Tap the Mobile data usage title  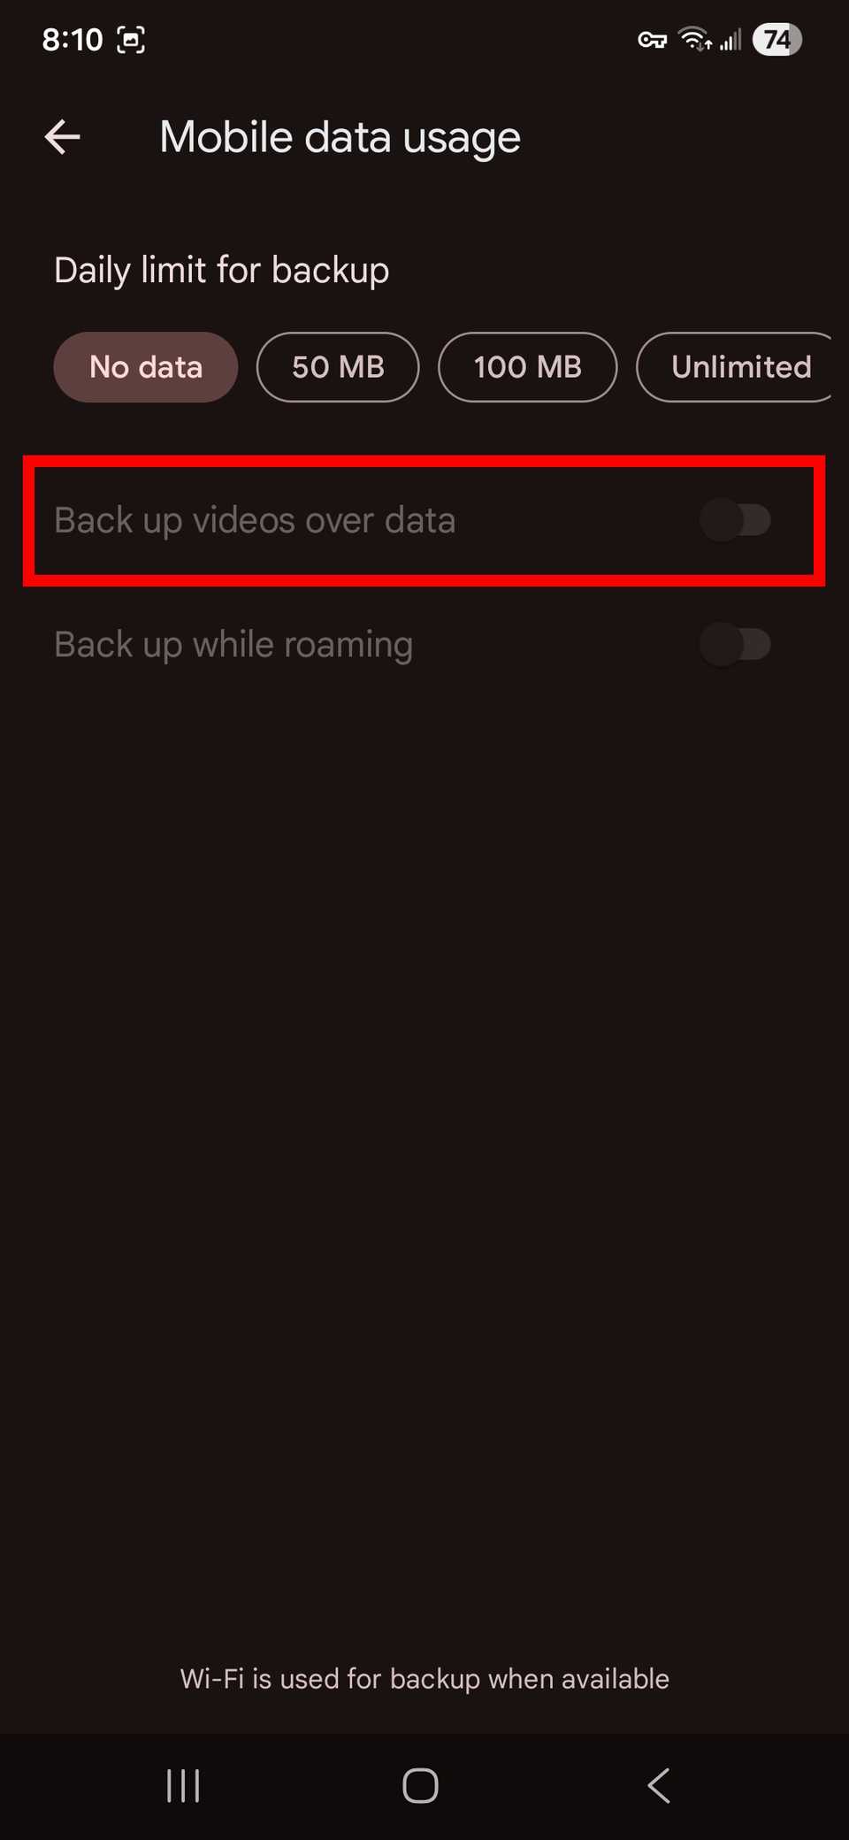340,138
